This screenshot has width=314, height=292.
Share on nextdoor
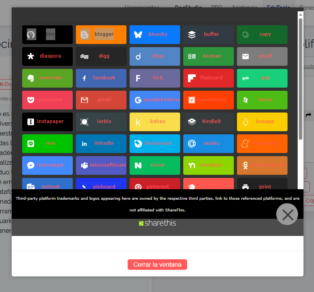pyautogui.click(x=209, y=165)
